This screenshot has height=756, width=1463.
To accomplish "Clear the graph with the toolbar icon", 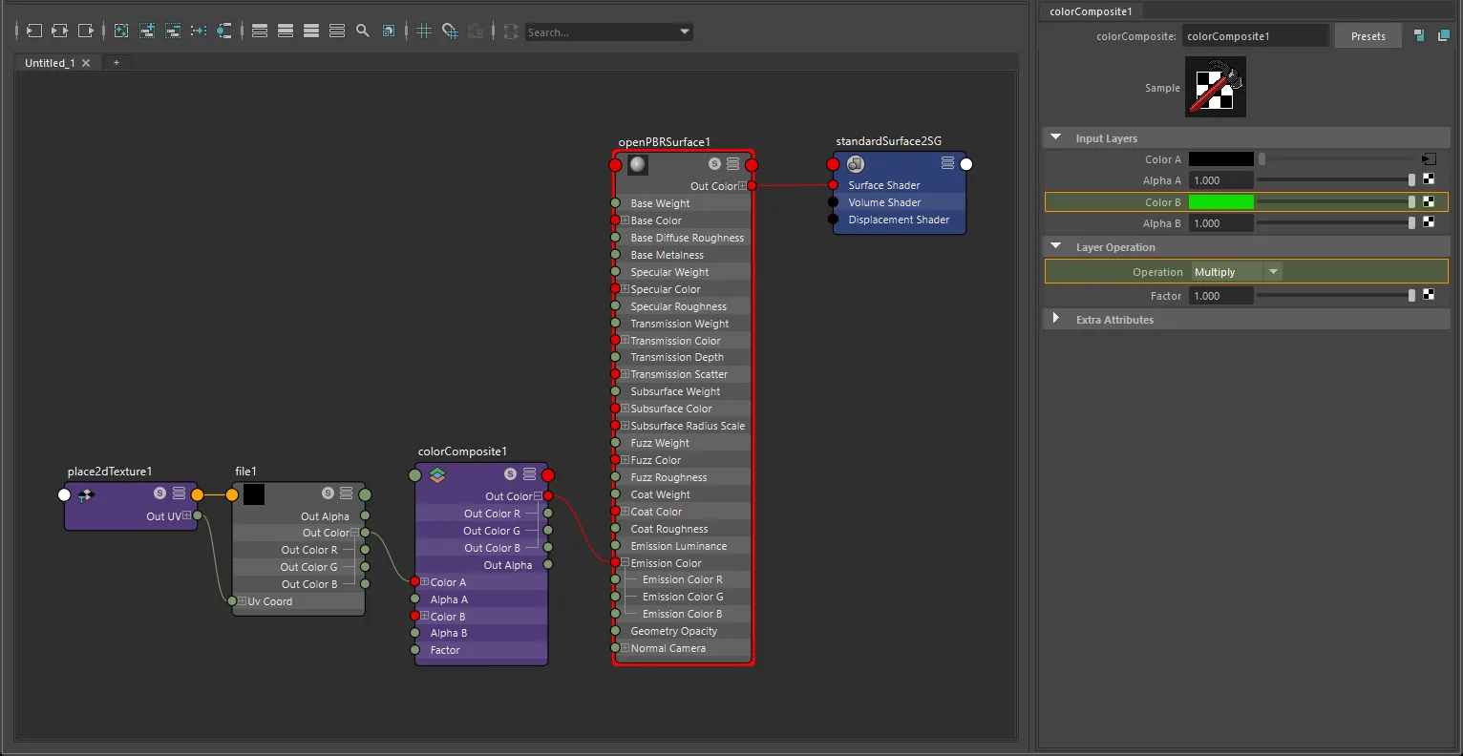I will coord(121,31).
